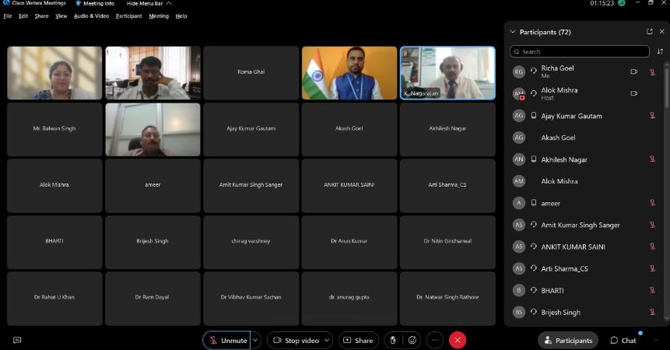670x350 pixels.
Task: Open the Participant menu
Action: coord(128,16)
